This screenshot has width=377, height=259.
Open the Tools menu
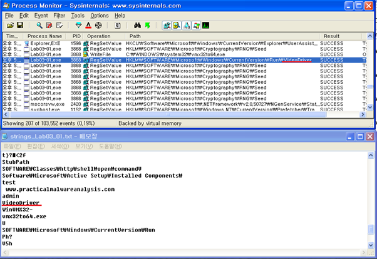78,16
